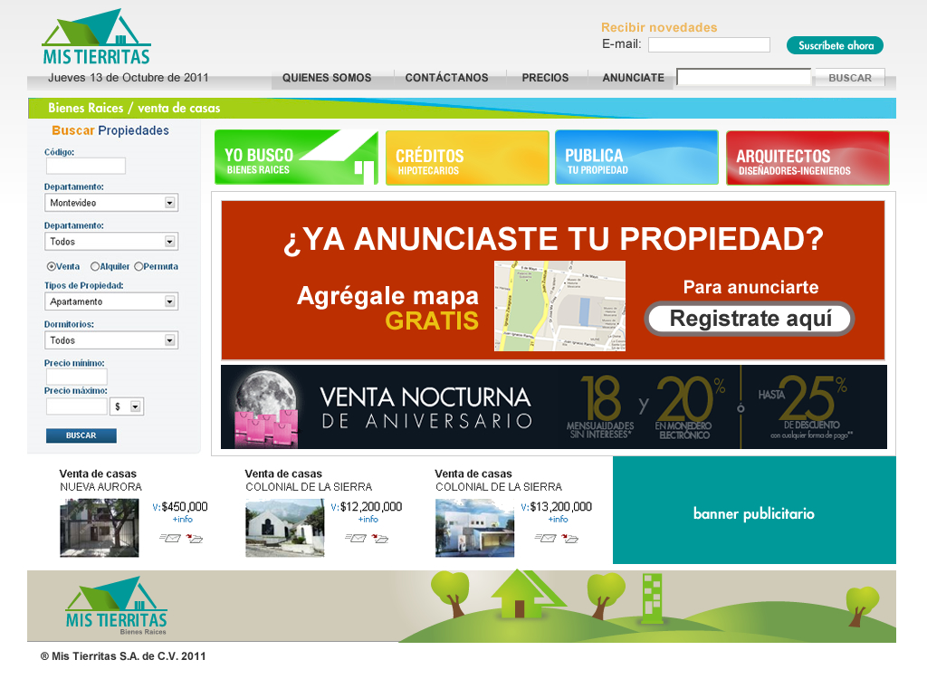Open the Dormitorios dropdown
Screen dimensions: 927x679
111,340
